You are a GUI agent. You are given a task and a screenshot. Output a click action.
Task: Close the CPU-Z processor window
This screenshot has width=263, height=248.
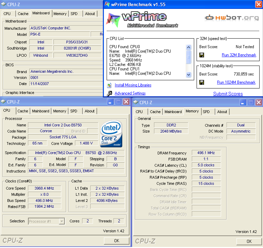pos(126,102)
